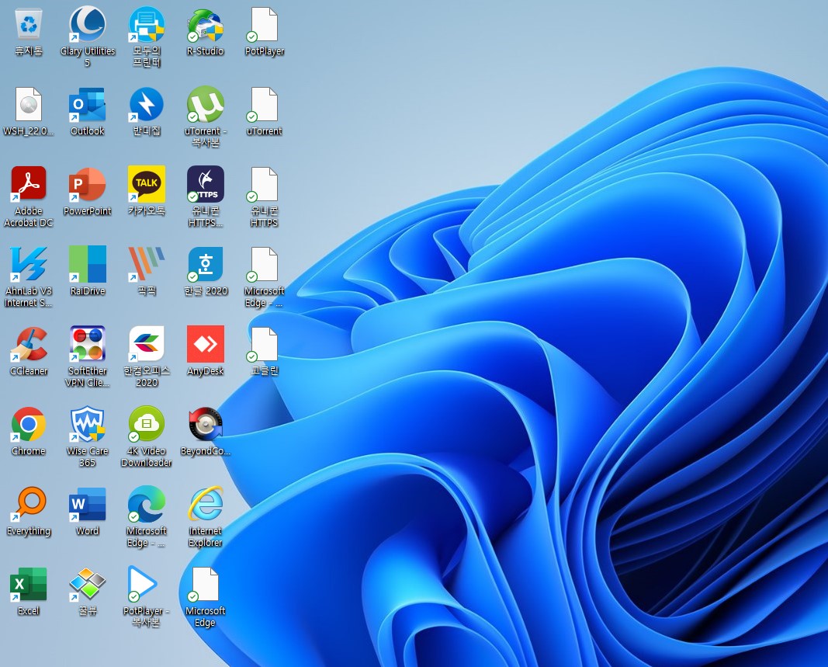Screen dimensions: 828x667
Task: Launch the Everything search shortcut
Action: point(29,504)
